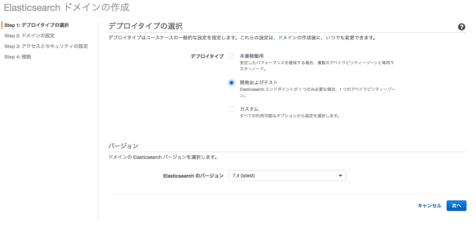Screen dimensions: 476x230
Task: Open the Elasticsearch version 7.4 (latest) dropdown
Action: click(287, 176)
